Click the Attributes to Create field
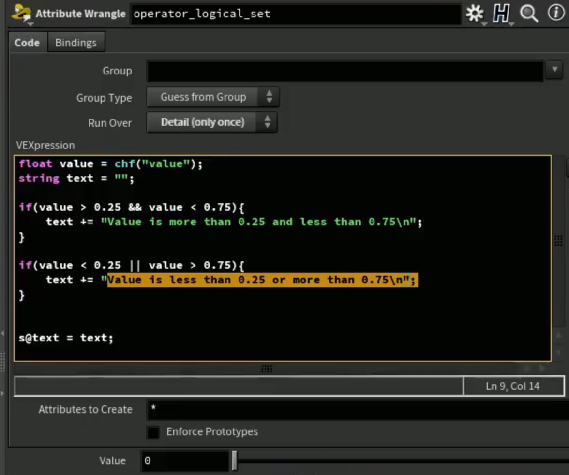Viewport: 569px width, 475px height. [x=358, y=410]
